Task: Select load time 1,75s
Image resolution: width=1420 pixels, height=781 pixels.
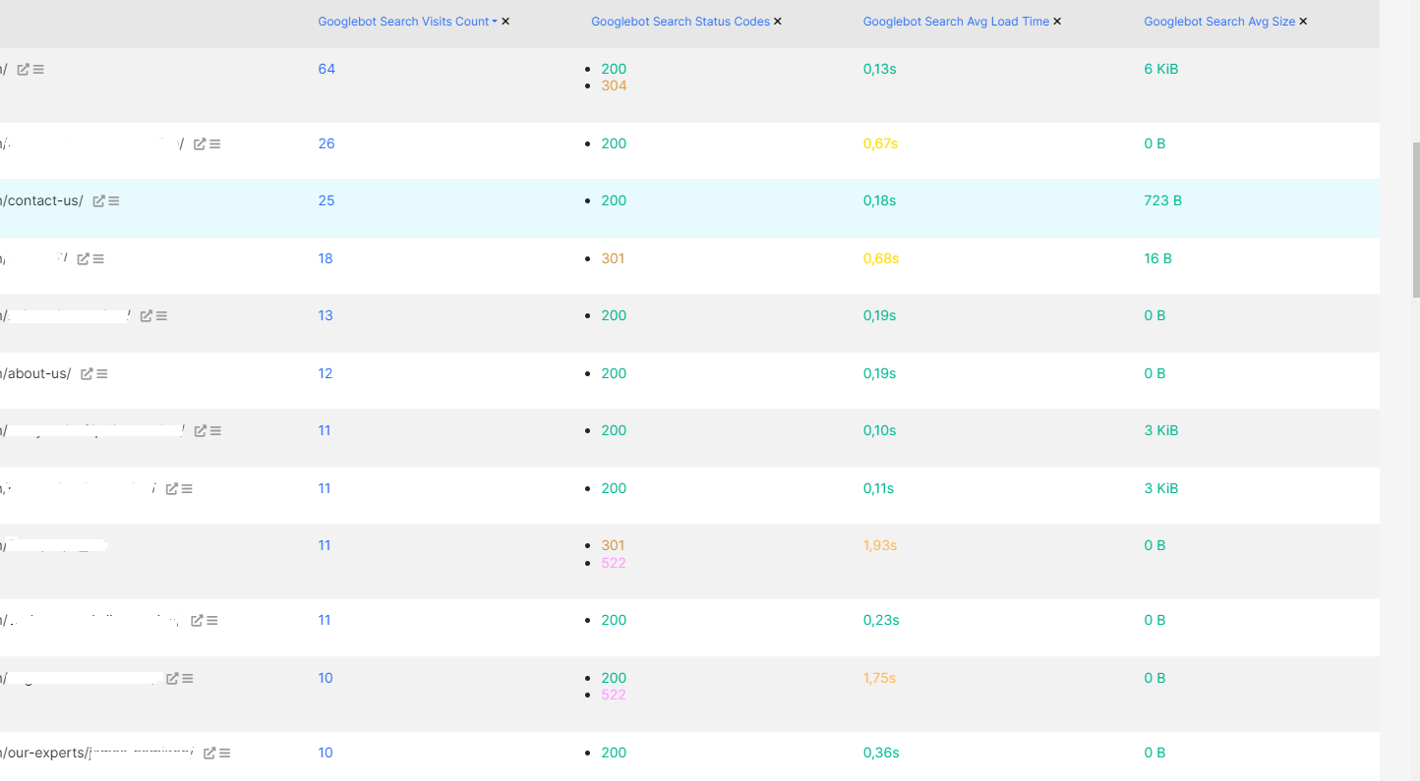Action: [879, 679]
